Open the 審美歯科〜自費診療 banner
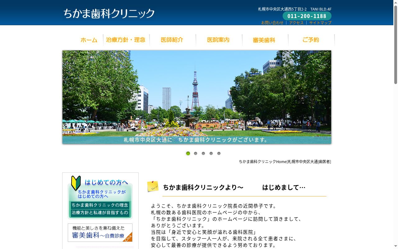398x249 pixels. pos(100,233)
